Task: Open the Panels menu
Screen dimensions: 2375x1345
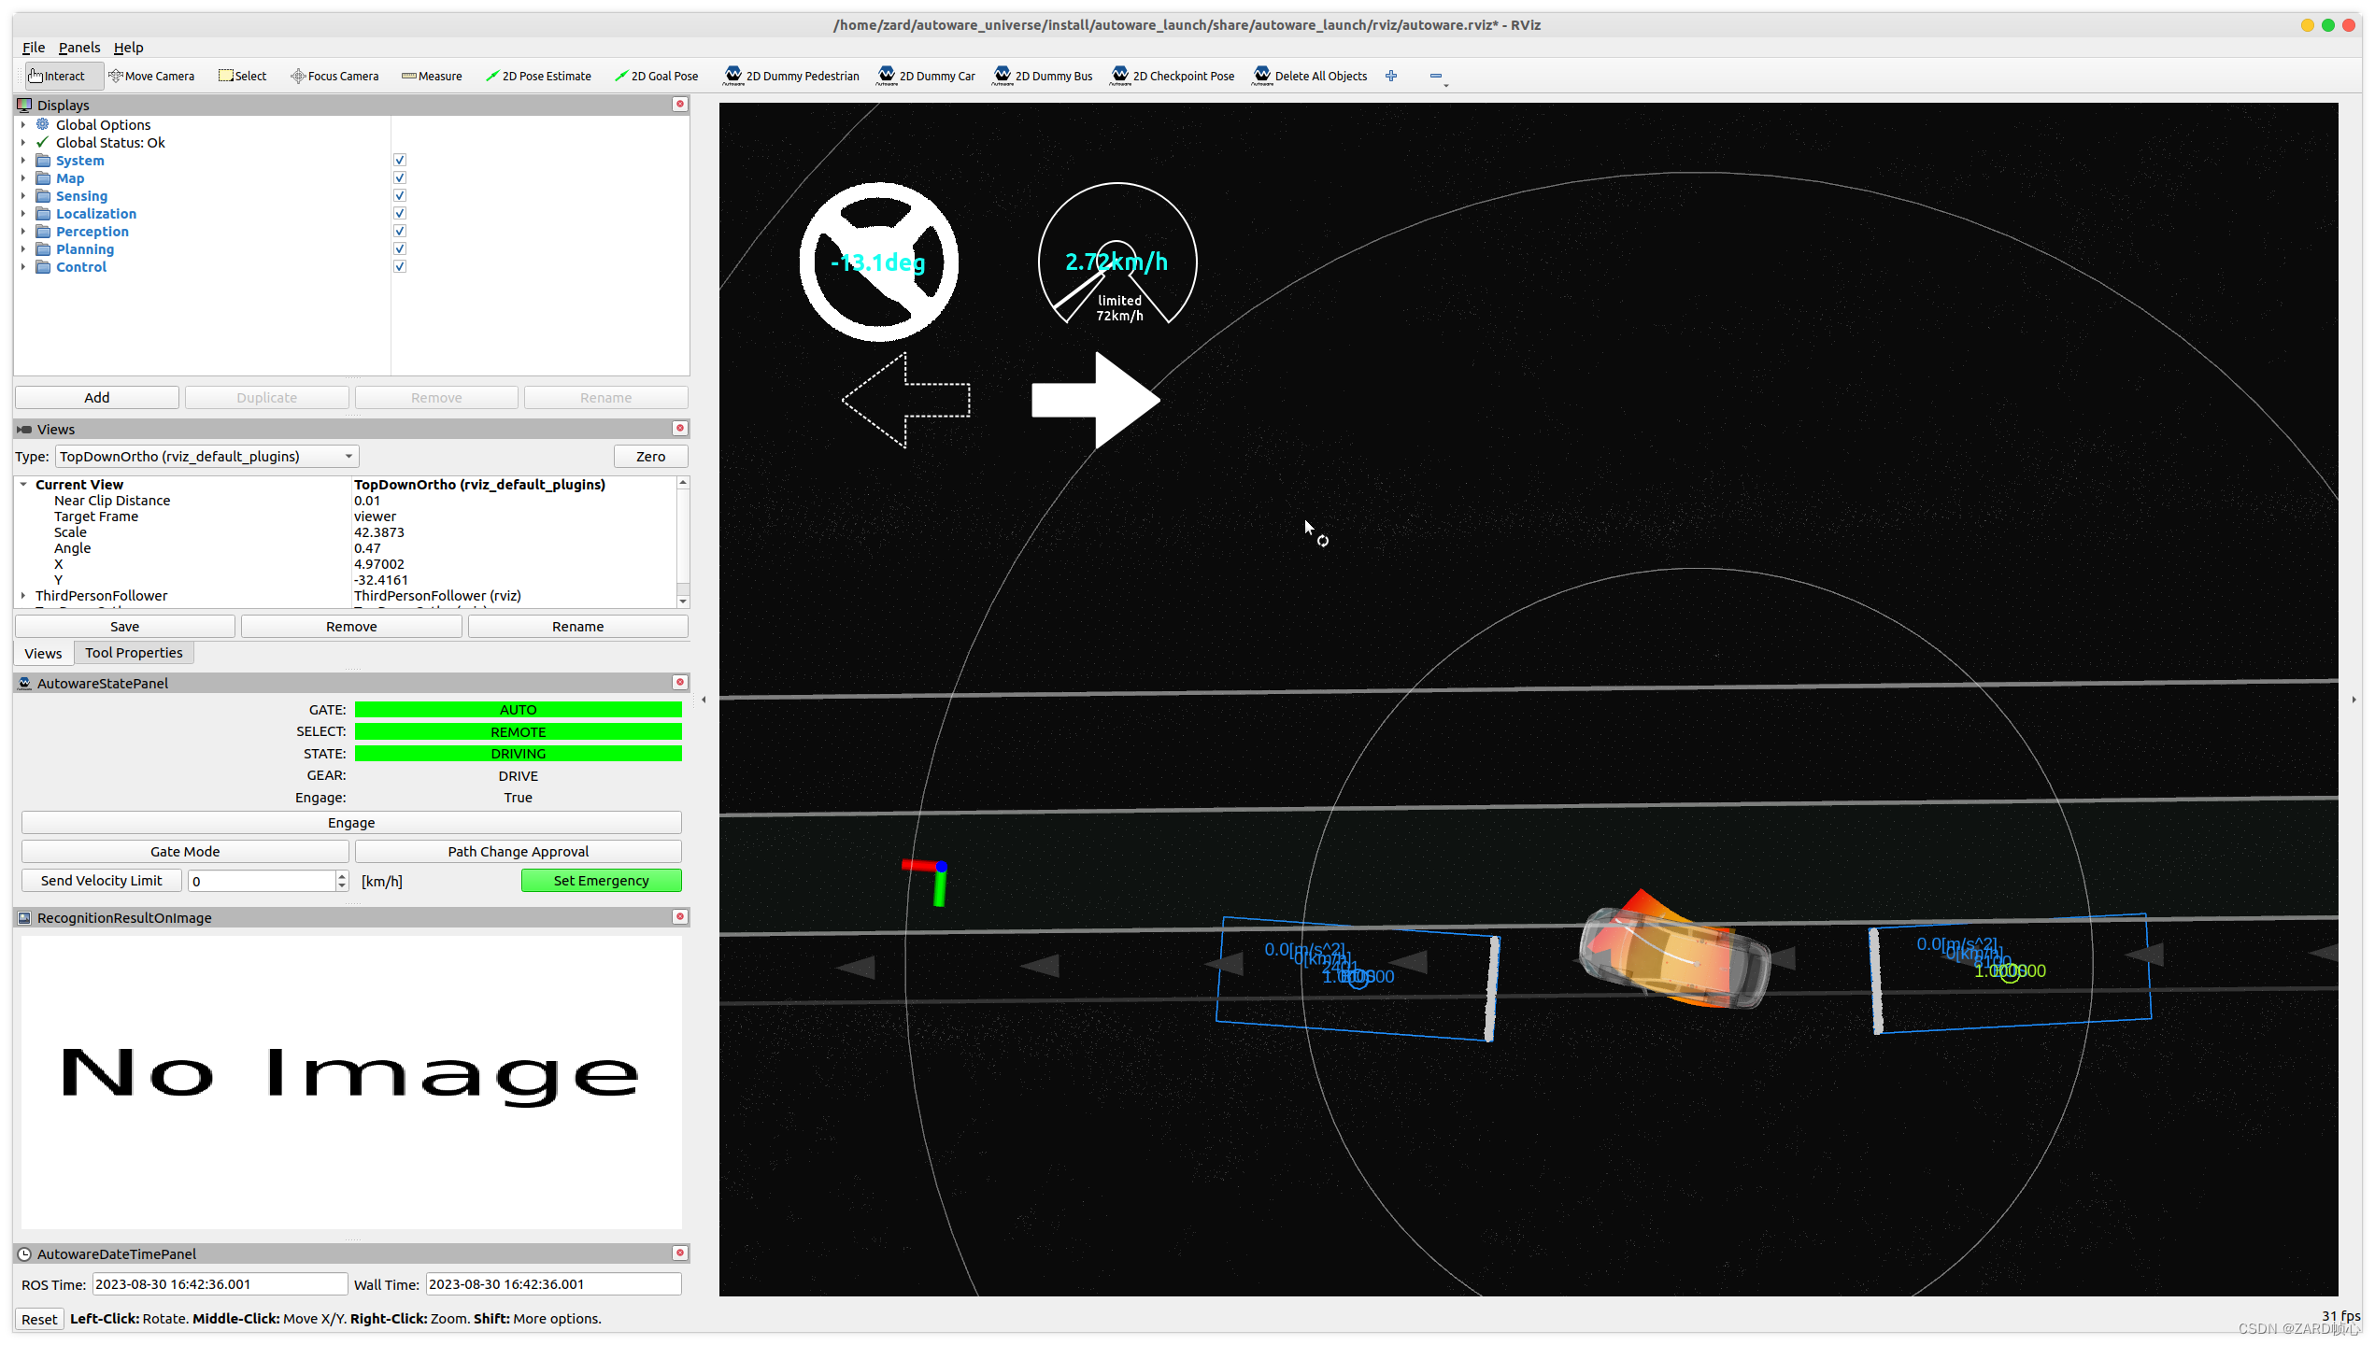Action: [78, 48]
